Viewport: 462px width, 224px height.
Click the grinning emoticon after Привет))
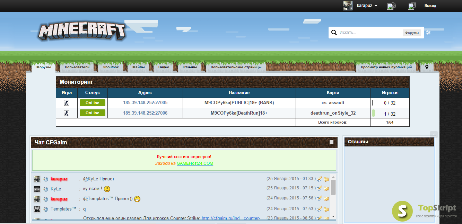137,199
